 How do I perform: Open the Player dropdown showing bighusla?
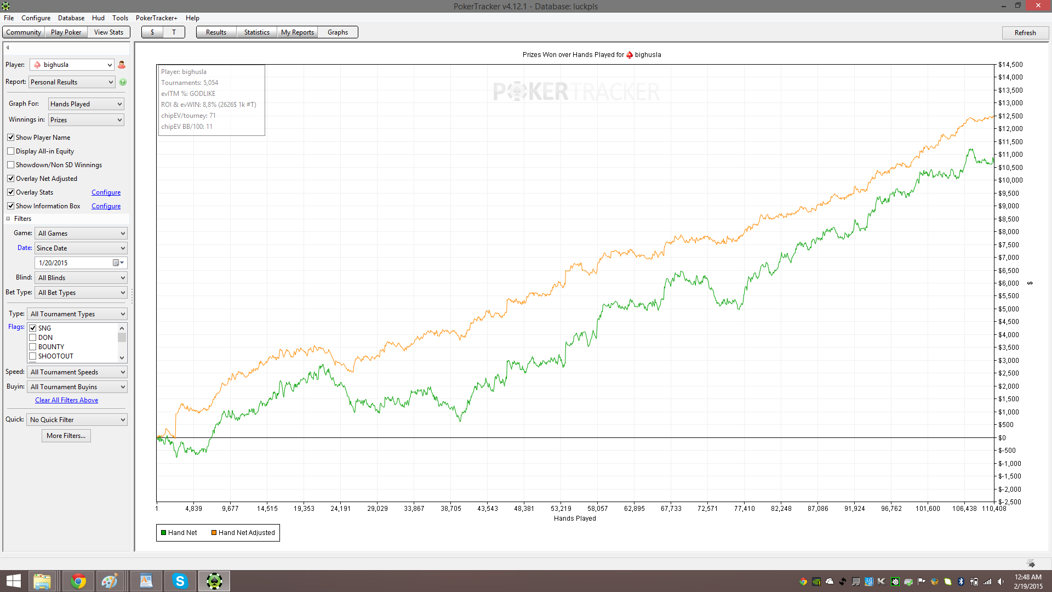tap(72, 65)
